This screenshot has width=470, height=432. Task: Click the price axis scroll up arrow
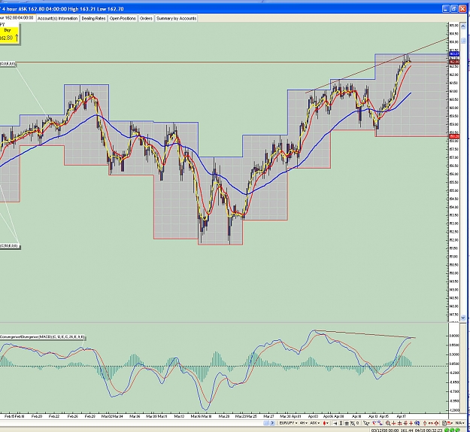coord(463,26)
